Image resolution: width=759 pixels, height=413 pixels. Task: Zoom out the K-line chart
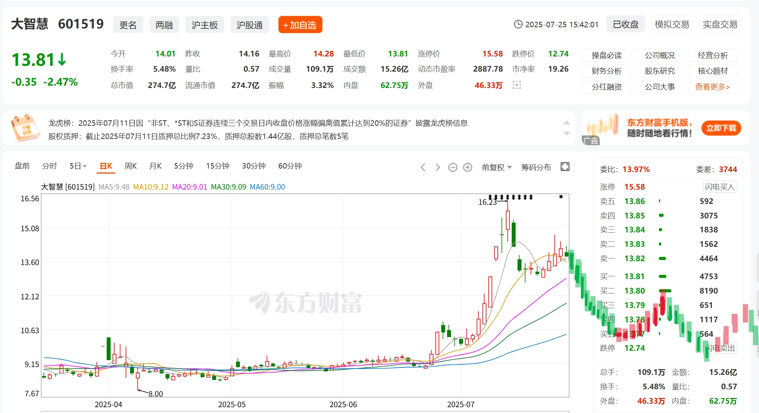point(453,167)
